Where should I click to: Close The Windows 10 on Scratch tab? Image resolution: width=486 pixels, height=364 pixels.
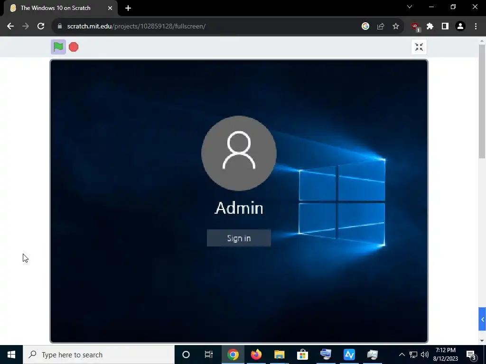tap(110, 8)
